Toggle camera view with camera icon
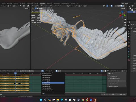136x102 pixels. coord(125,25)
